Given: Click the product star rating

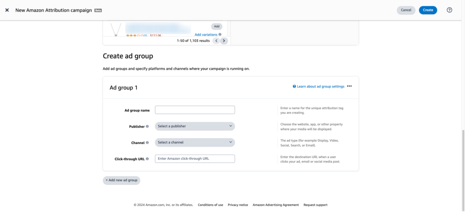Looking at the screenshot, I should coord(135,35).
